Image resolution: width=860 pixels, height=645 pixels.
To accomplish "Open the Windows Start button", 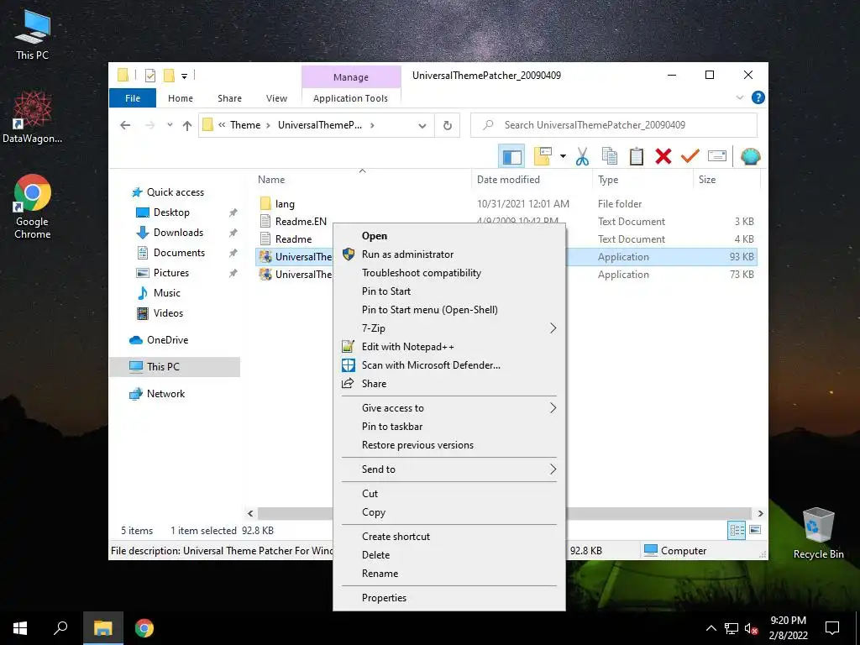I will [20, 628].
